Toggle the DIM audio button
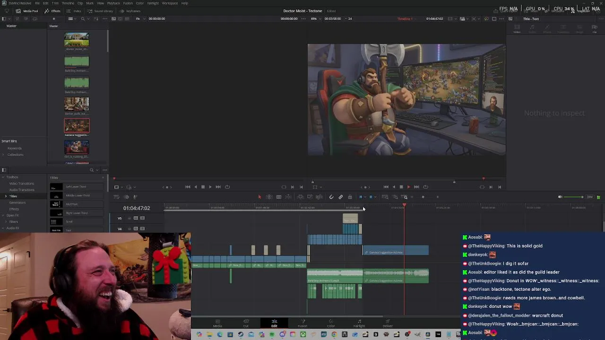605x340 pixels. coord(589,197)
